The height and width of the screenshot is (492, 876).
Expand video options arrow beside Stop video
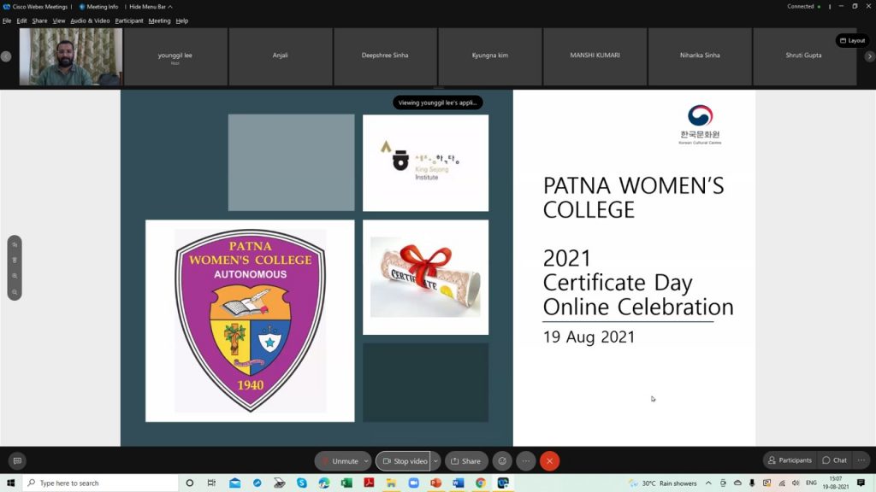tap(435, 461)
